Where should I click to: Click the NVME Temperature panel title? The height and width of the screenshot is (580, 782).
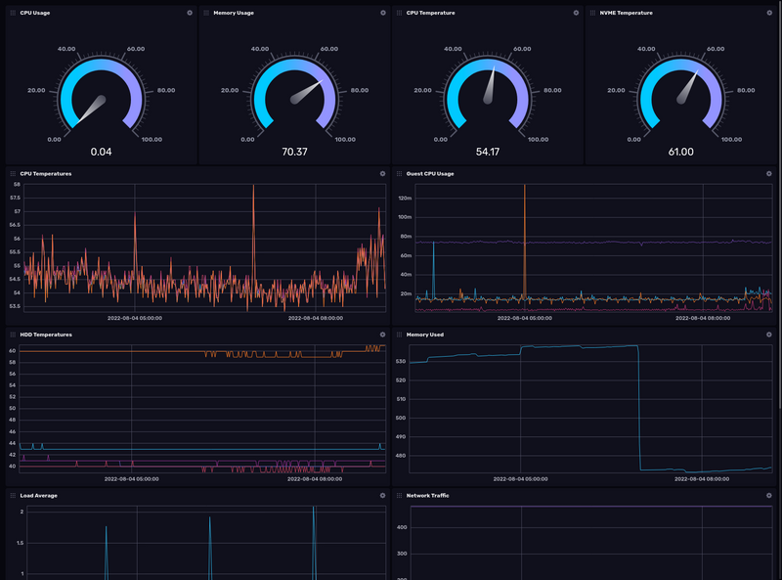(x=626, y=13)
